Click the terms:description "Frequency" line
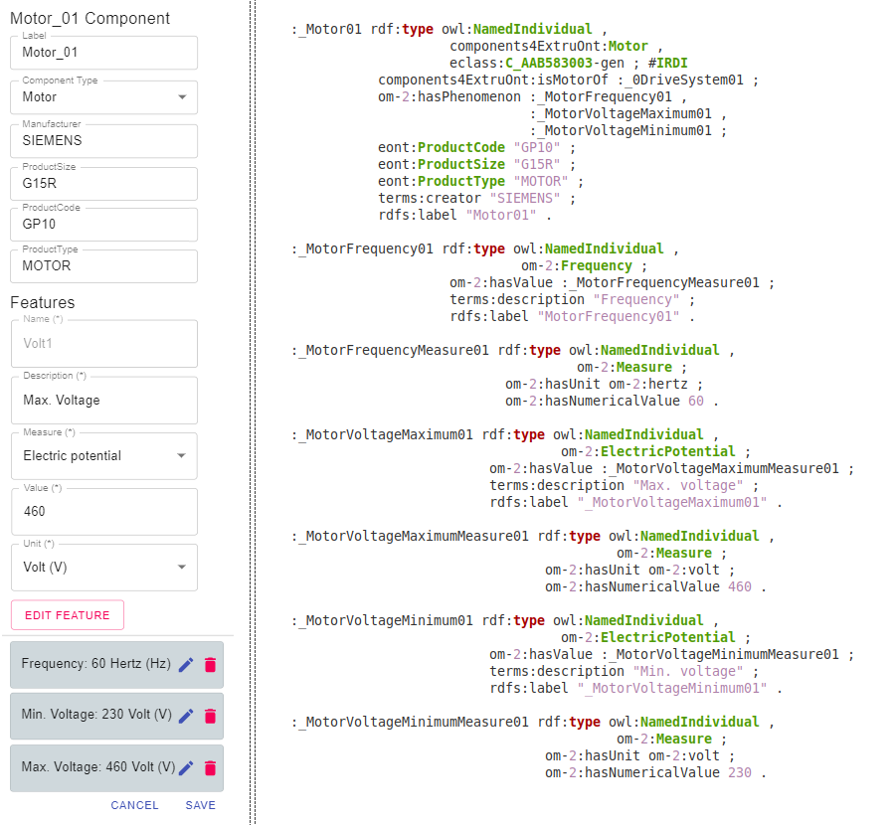895x825 pixels. pos(572,299)
